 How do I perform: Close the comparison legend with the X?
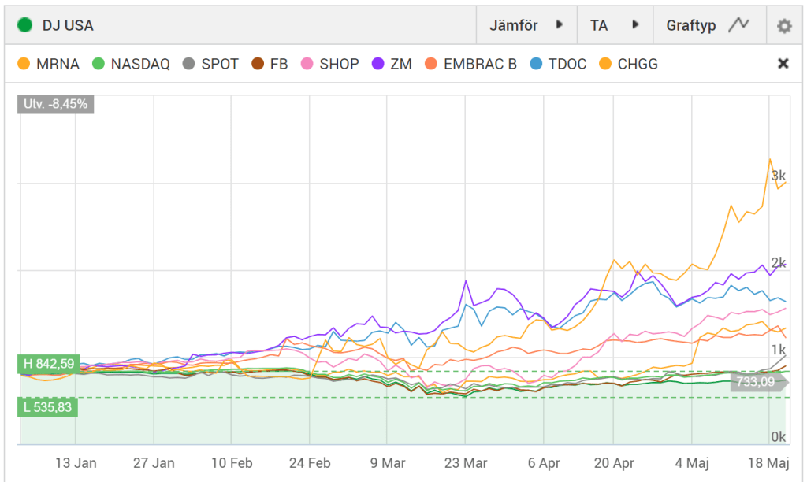(x=783, y=64)
